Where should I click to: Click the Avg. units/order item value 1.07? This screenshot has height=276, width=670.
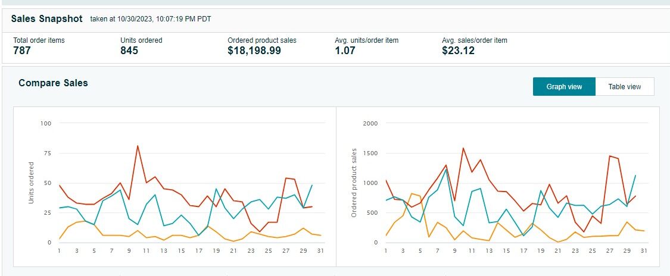345,51
